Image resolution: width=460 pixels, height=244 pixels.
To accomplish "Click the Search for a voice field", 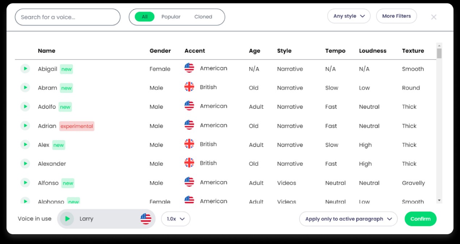I will (x=67, y=17).
